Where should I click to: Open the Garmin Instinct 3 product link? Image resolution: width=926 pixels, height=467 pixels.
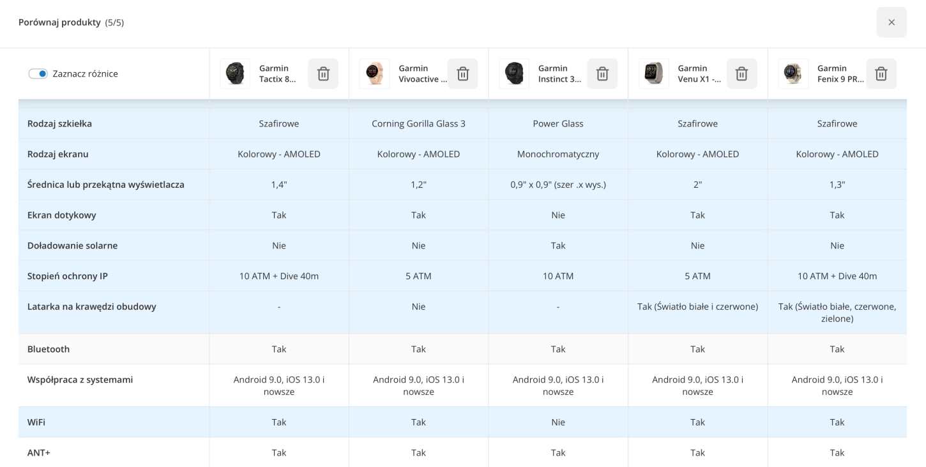click(560, 73)
